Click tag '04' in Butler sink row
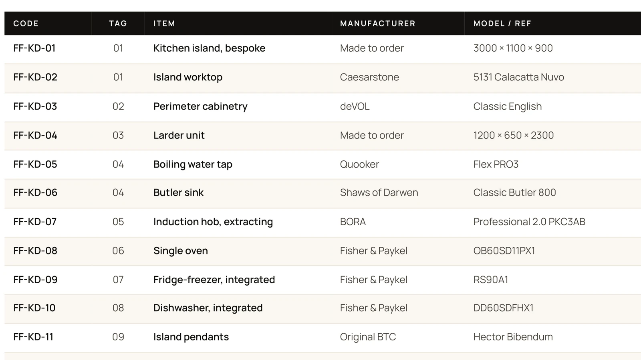 (x=118, y=192)
